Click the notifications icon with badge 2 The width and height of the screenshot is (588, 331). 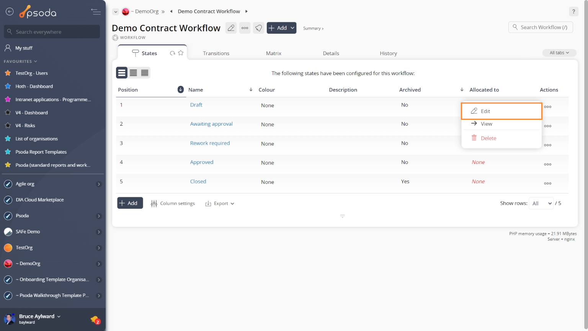(95, 320)
